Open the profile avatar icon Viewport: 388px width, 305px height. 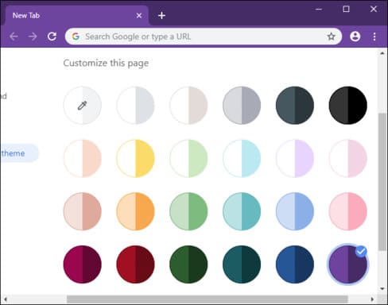pos(355,37)
